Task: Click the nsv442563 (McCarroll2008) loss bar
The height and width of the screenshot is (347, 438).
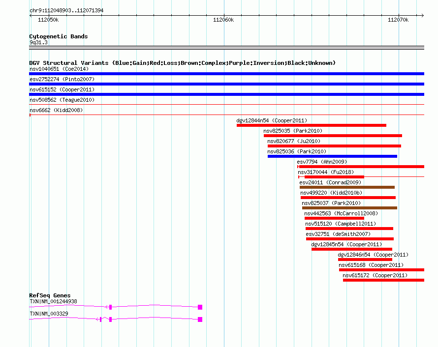Action: click(334, 218)
